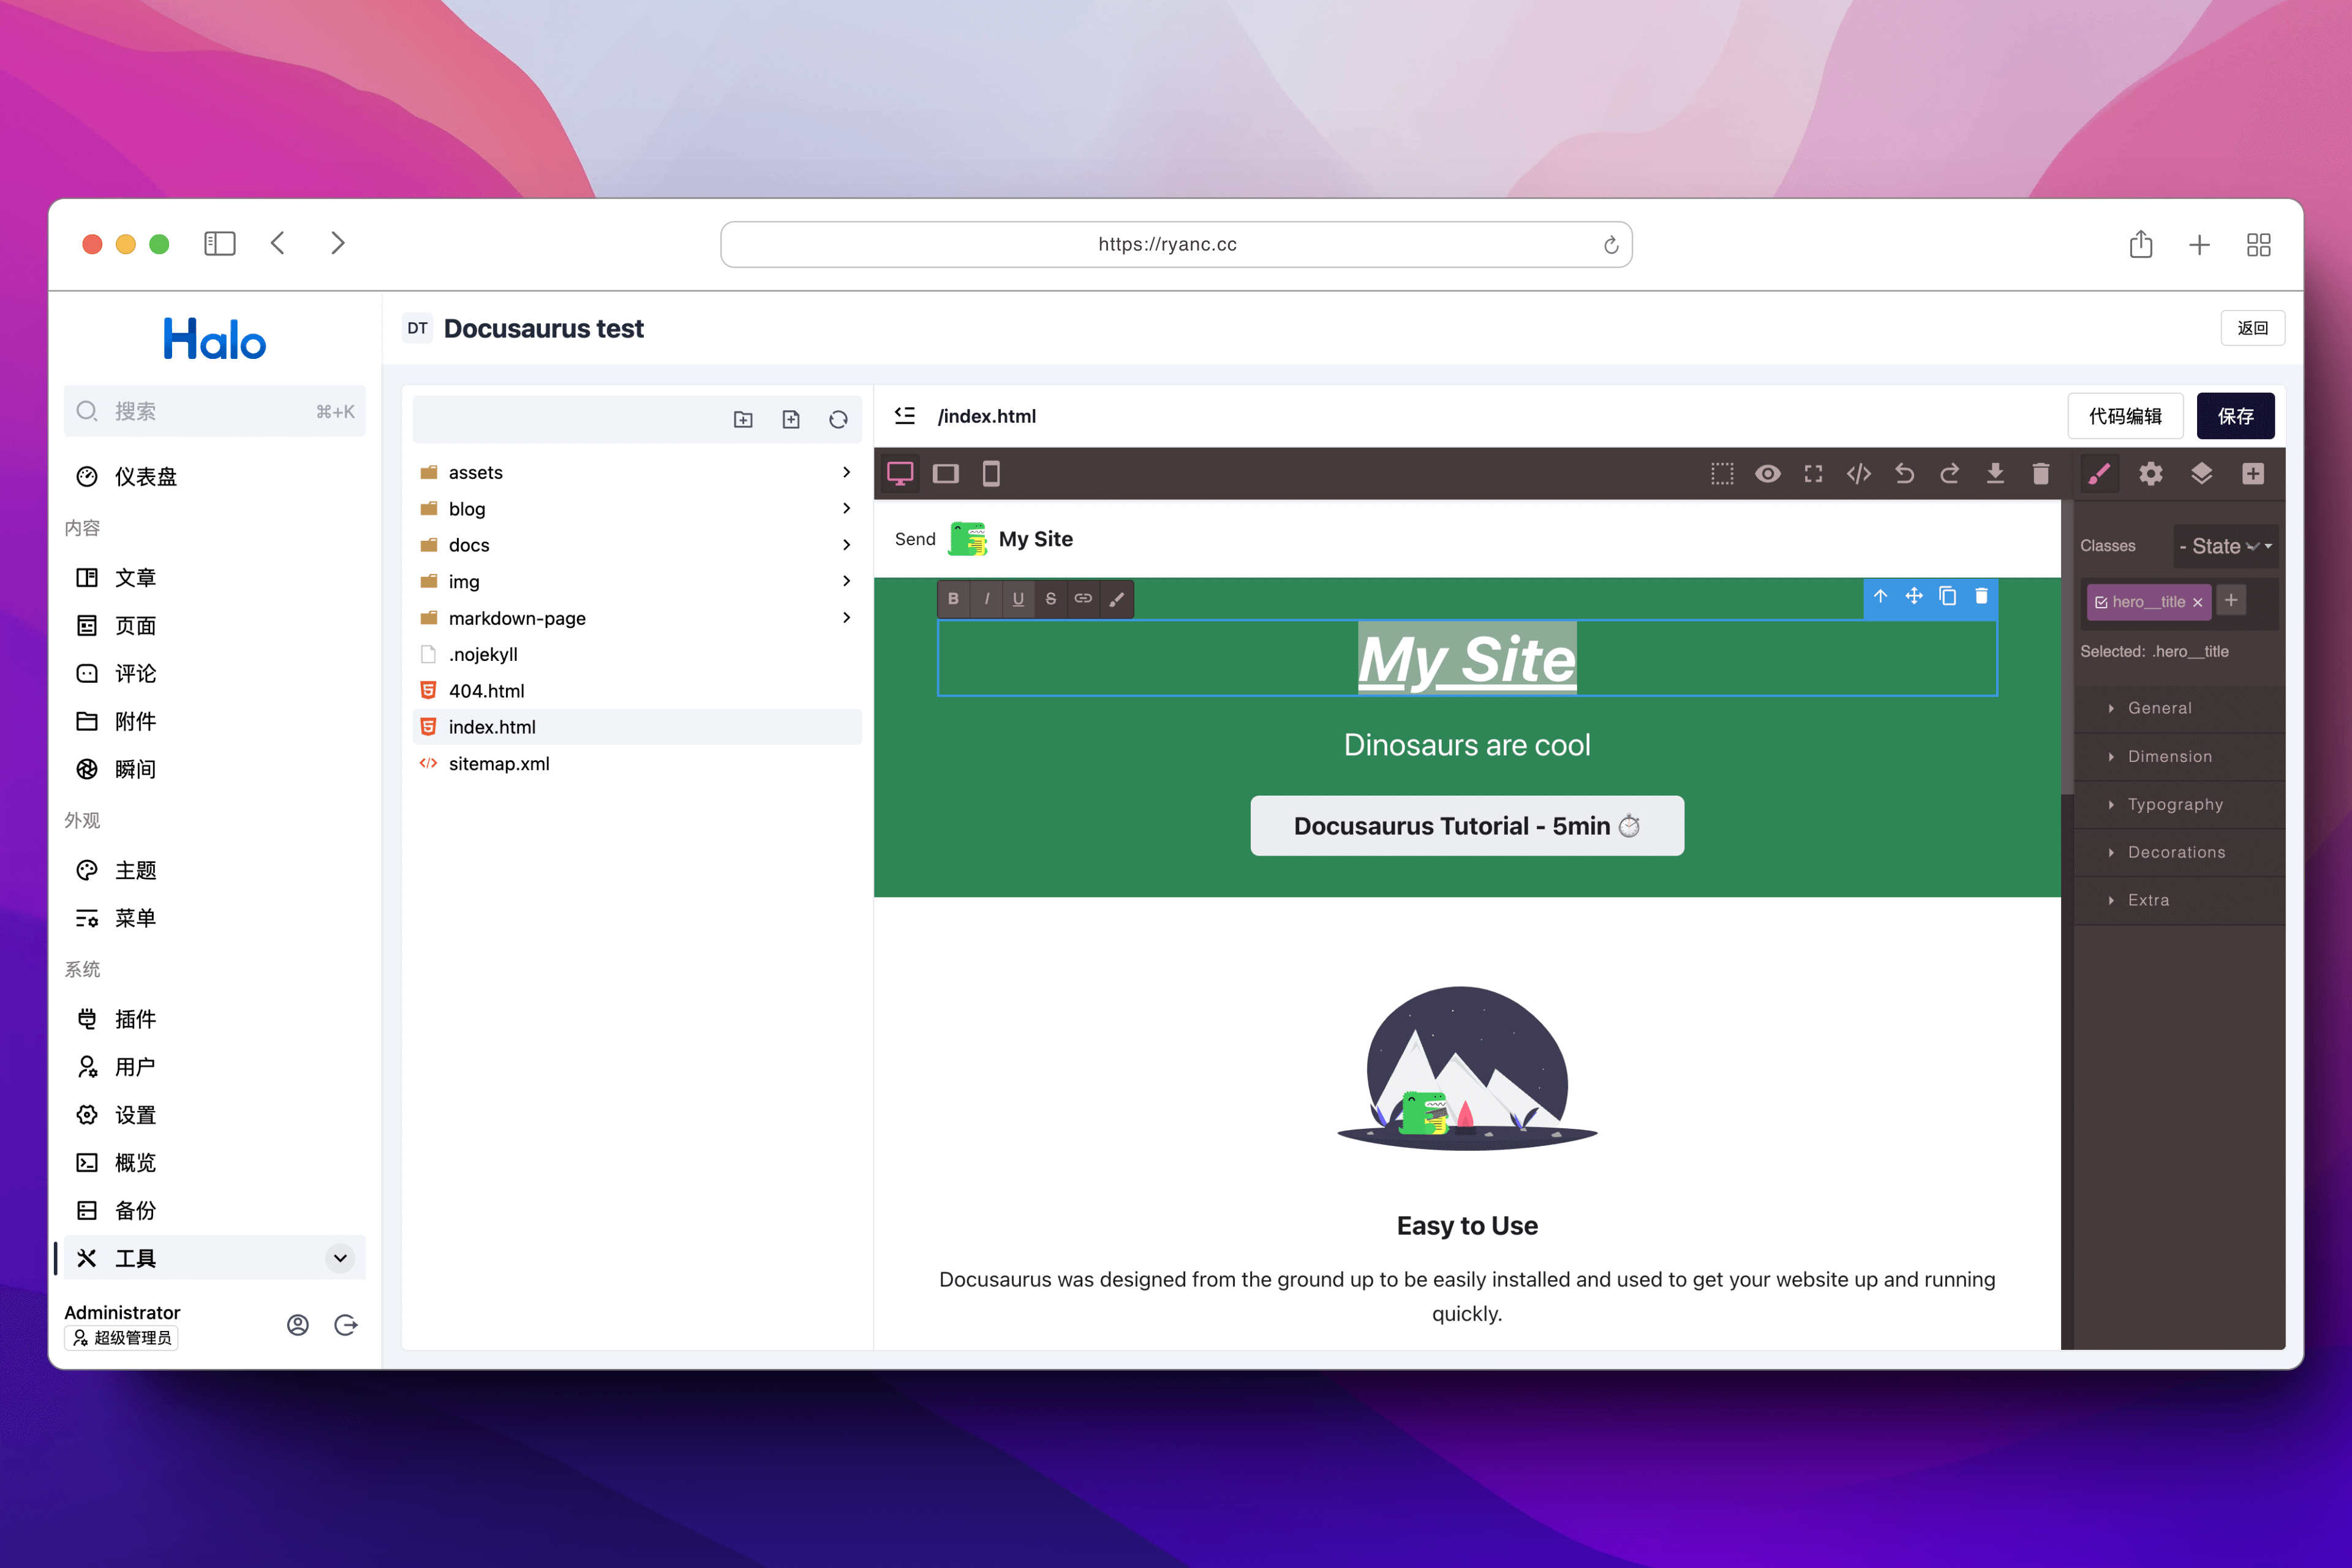The height and width of the screenshot is (1568, 2352).
Task: Click the 代码编辑 button
Action: pos(2124,416)
